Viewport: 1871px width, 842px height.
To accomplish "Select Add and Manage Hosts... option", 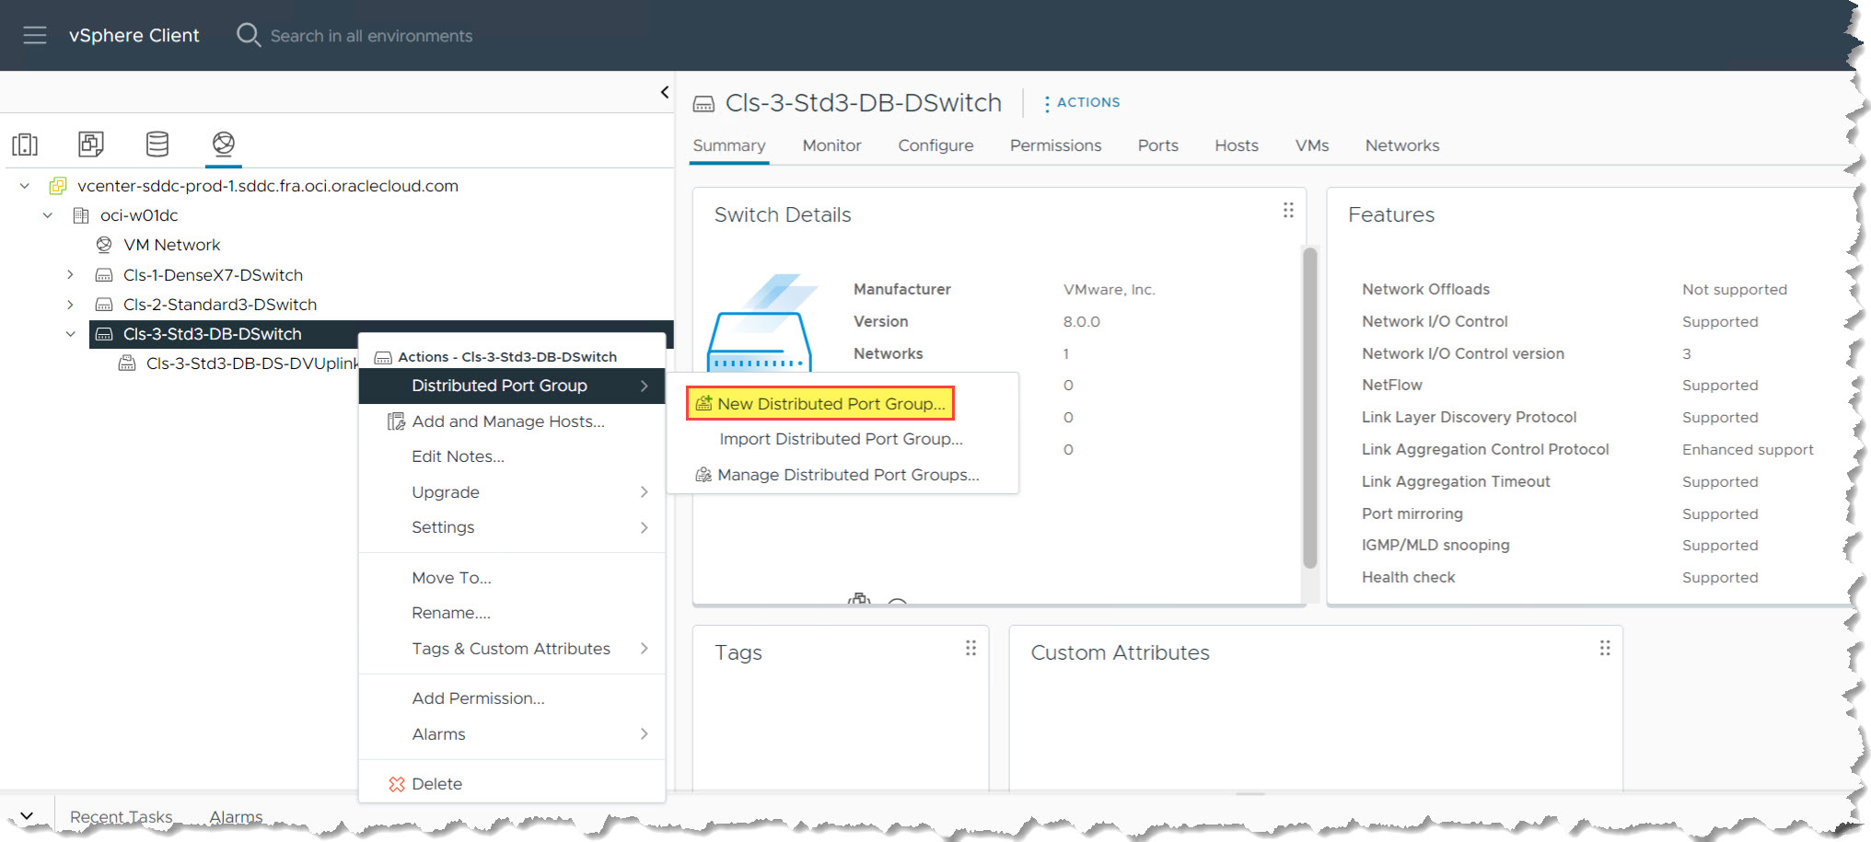I will (x=508, y=421).
